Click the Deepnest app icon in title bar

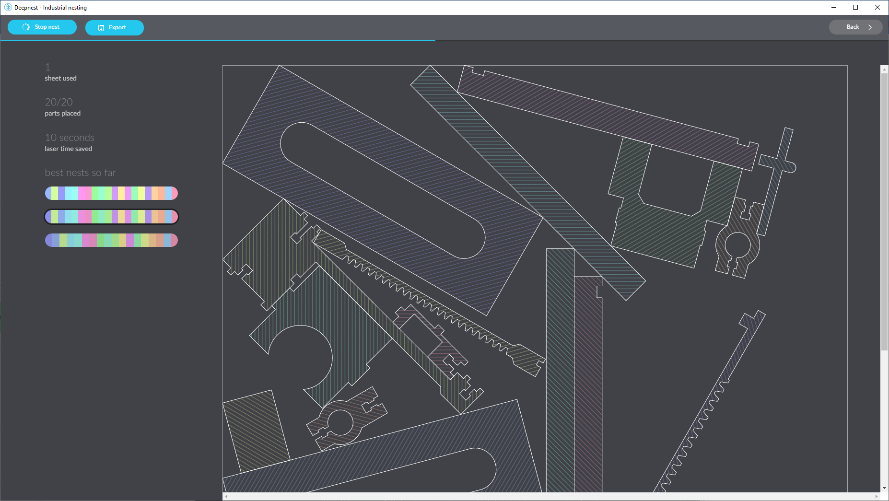8,7
